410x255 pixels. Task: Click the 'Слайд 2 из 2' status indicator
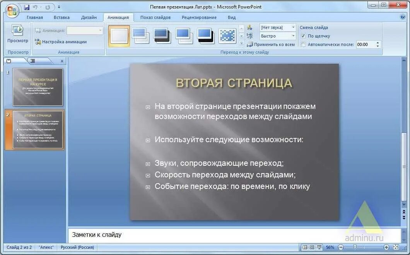click(19, 247)
